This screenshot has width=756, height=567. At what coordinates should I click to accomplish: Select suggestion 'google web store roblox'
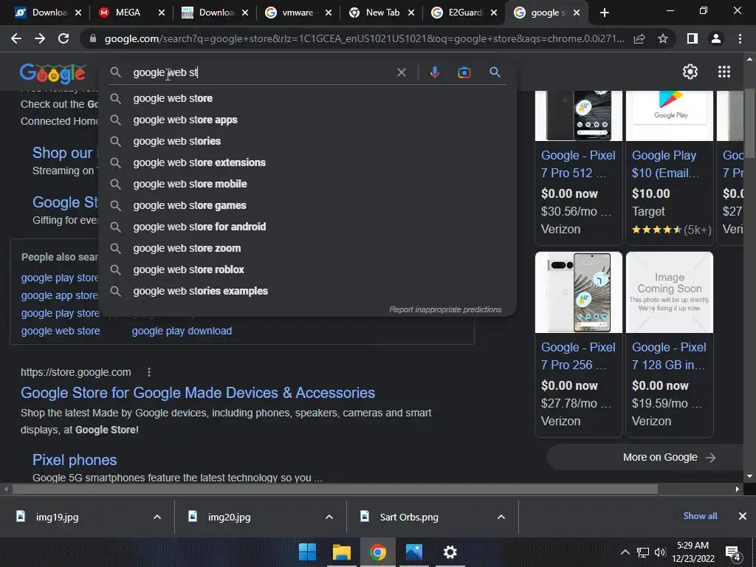tap(308, 269)
